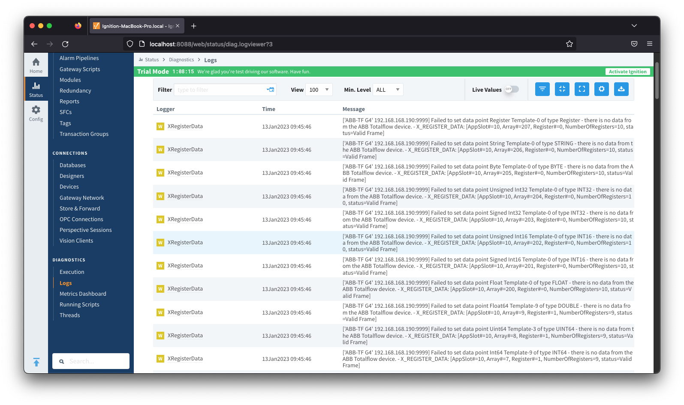The height and width of the screenshot is (405, 684).
Task: Click the blue filter options icon
Action: point(542,89)
